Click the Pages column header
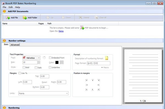The width and height of the screenshot is (165, 109). (x=42, y=24)
